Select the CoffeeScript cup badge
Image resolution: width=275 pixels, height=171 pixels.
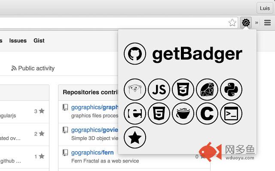coord(183,113)
